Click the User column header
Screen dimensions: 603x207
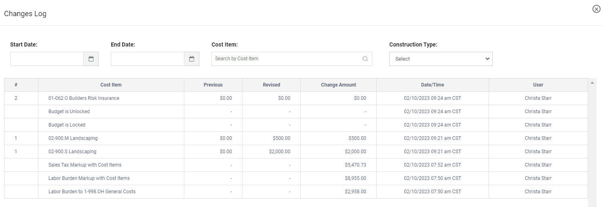538,85
